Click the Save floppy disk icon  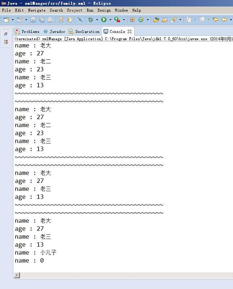33,20
